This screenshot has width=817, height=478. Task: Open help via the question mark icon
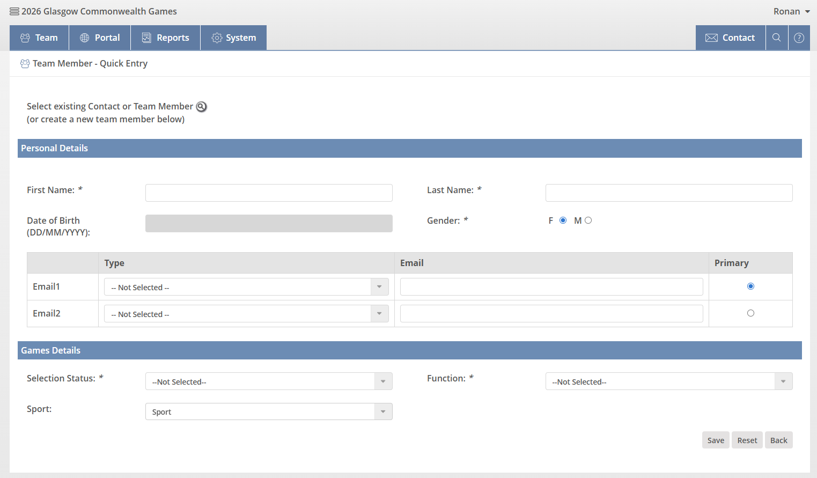799,38
